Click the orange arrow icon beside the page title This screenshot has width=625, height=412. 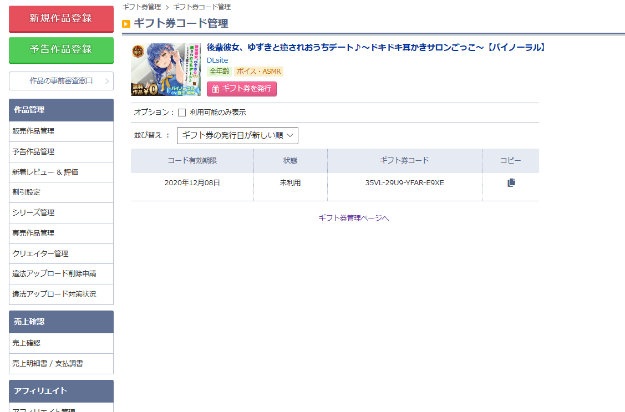[x=126, y=24]
